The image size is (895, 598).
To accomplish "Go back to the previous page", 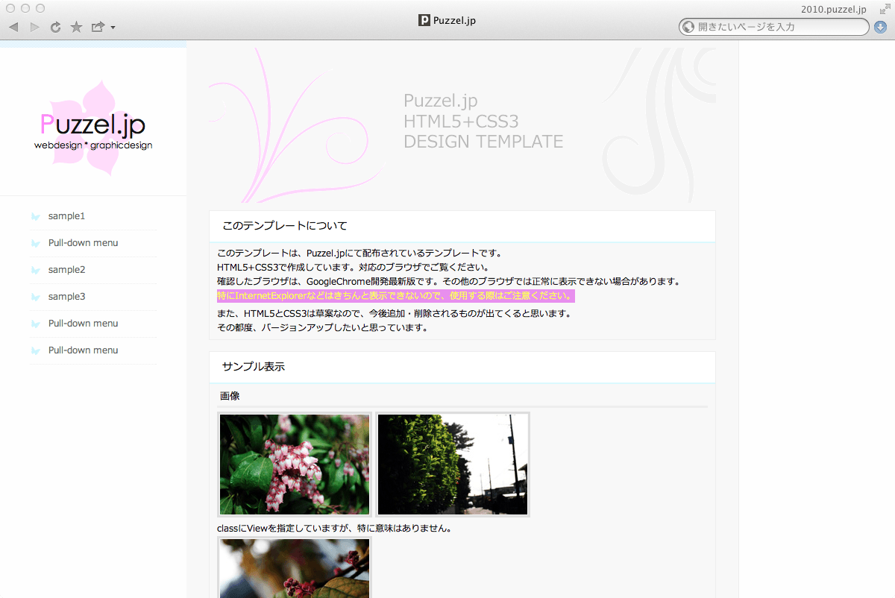I will (13, 28).
